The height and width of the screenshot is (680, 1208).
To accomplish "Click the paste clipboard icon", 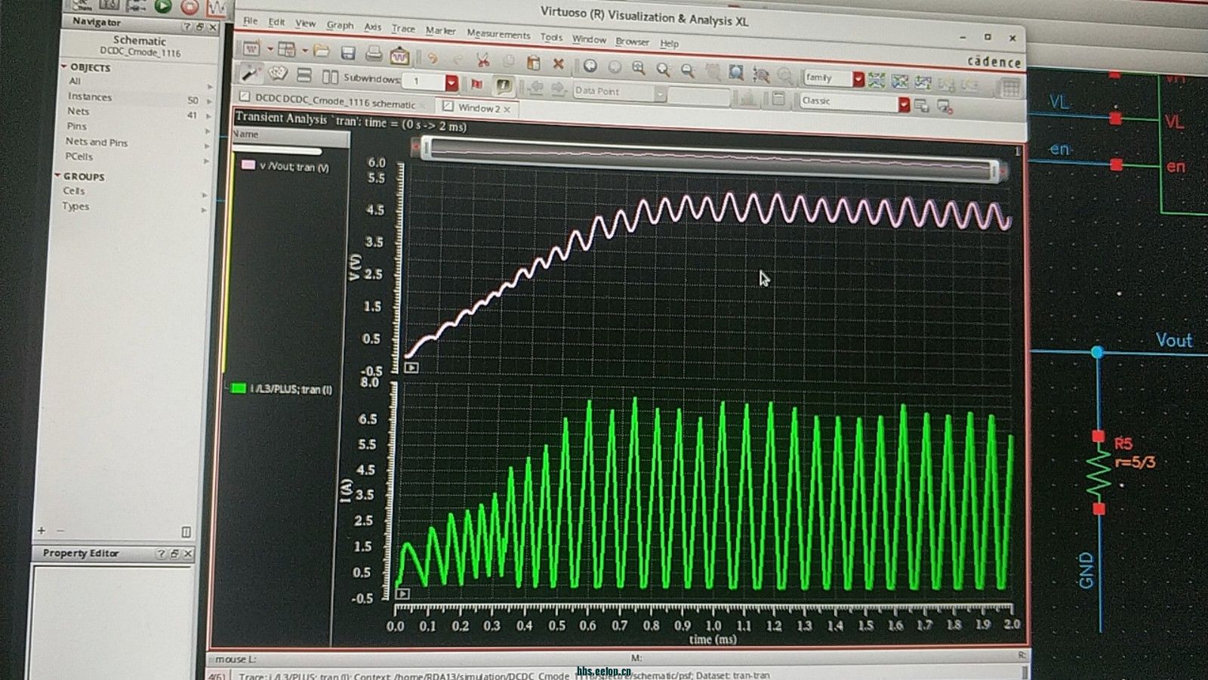I will click(533, 62).
